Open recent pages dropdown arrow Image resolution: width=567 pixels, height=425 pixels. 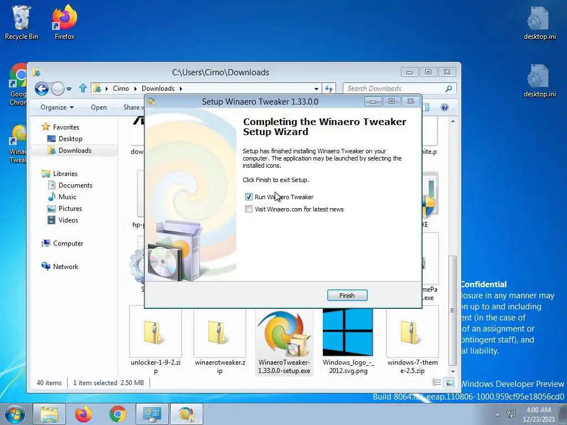69,89
